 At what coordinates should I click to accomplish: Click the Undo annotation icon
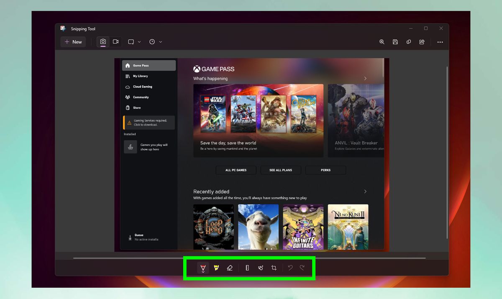[x=290, y=268]
